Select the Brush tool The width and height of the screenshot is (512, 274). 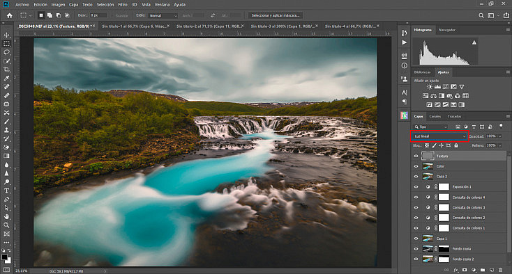pyautogui.click(x=6, y=122)
